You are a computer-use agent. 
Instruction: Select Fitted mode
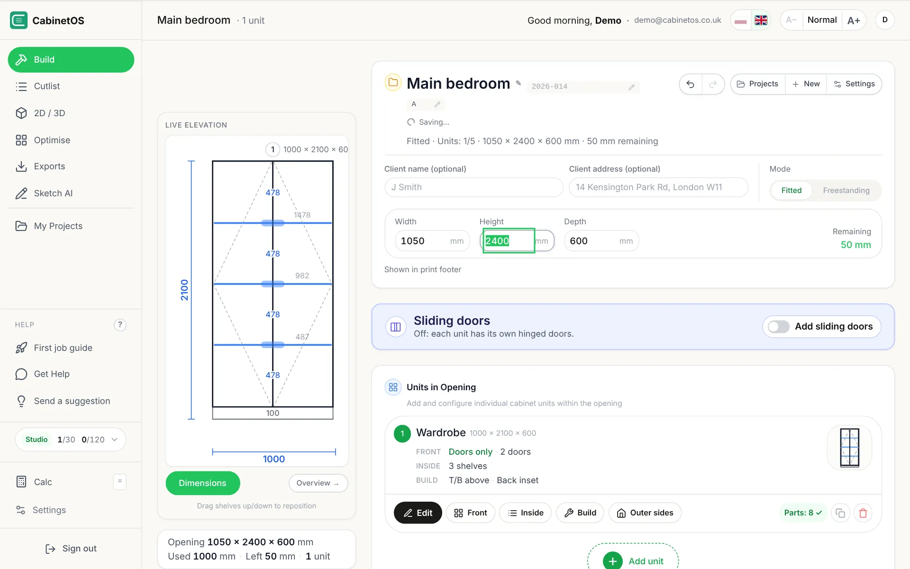[x=792, y=191]
